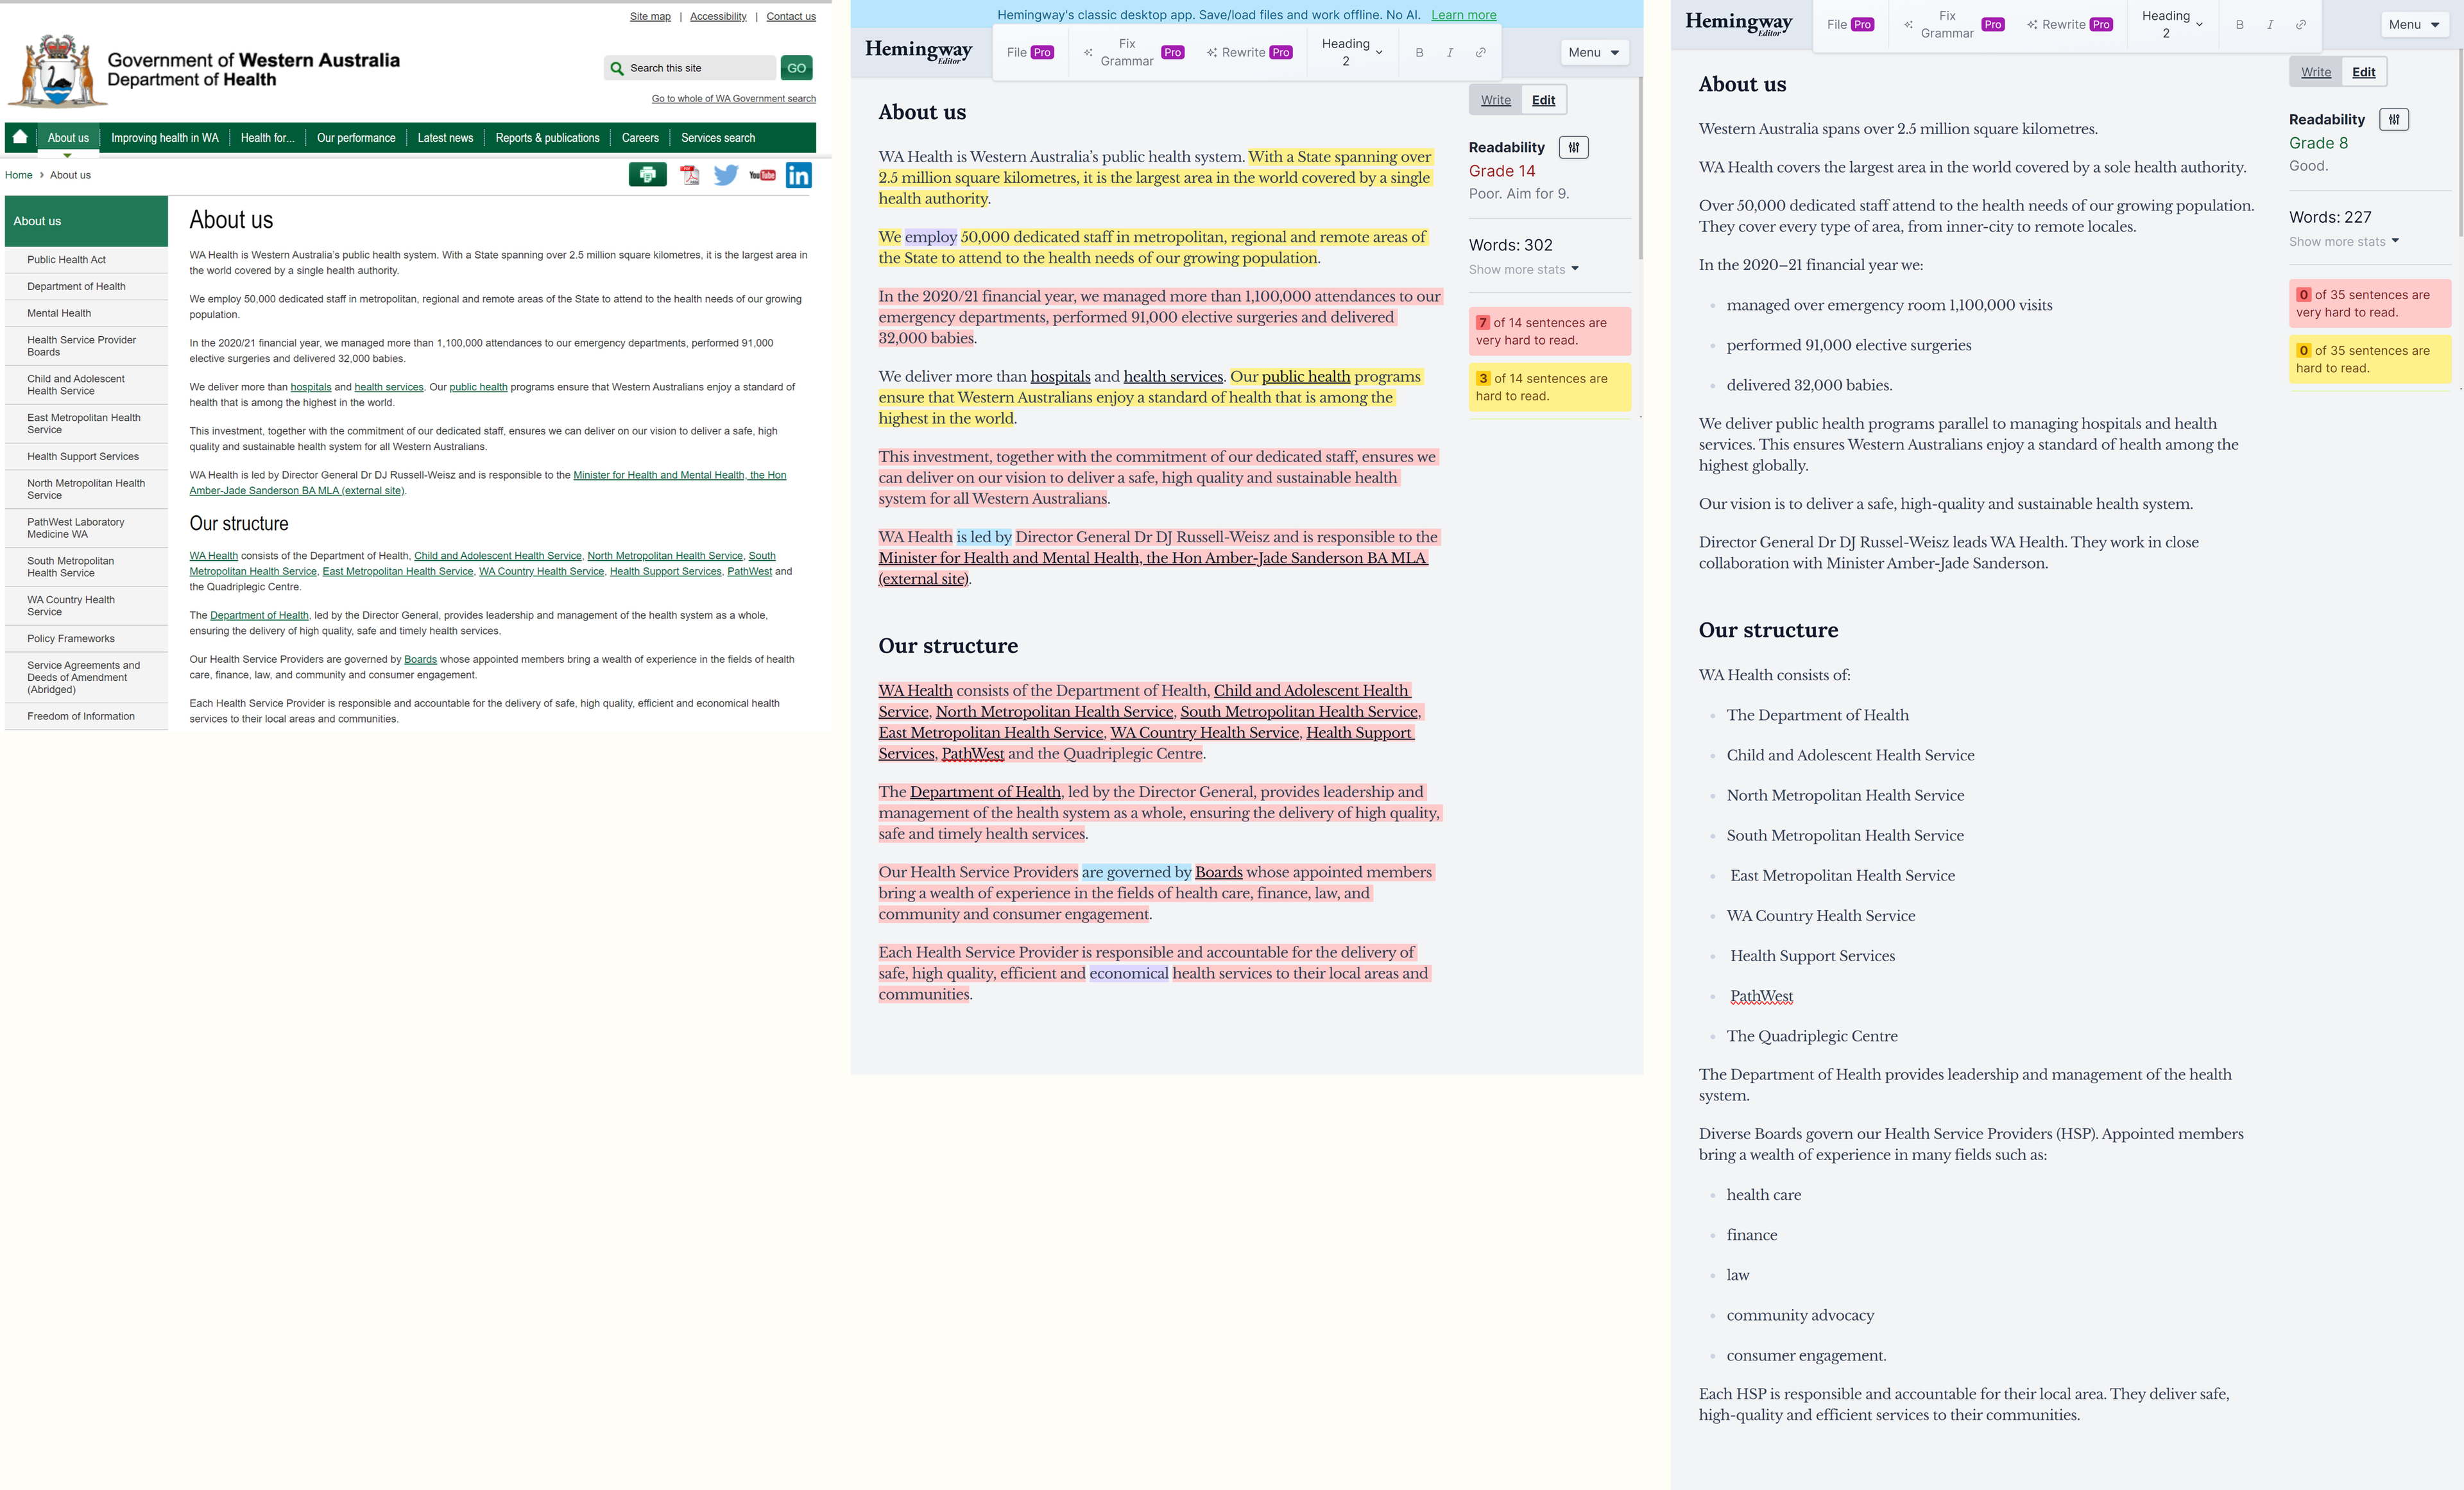Viewport: 2464px width, 1490px height.
Task: Click the home icon in green navigation bar
Action: click(20, 137)
